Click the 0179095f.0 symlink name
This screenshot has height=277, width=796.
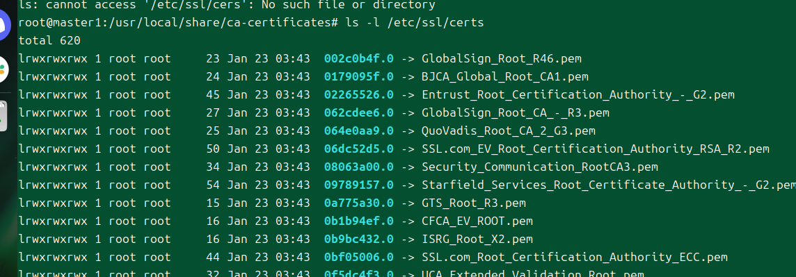tap(358, 77)
